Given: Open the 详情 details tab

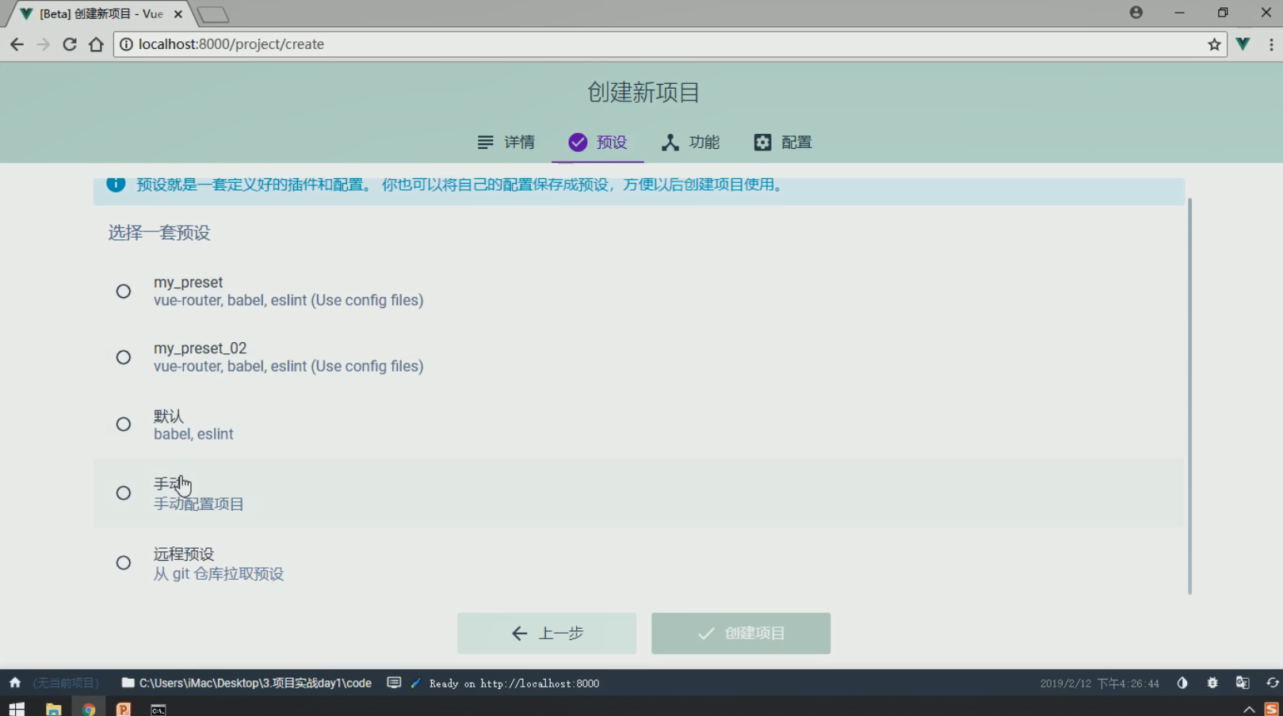Looking at the screenshot, I should (506, 143).
